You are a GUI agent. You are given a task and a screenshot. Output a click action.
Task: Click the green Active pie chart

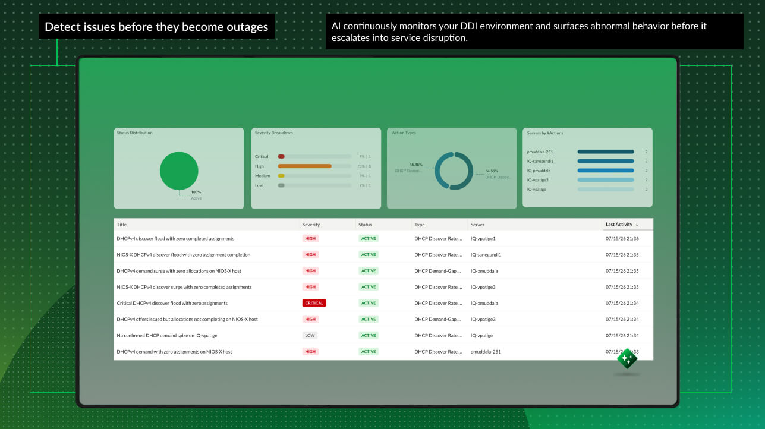point(179,171)
